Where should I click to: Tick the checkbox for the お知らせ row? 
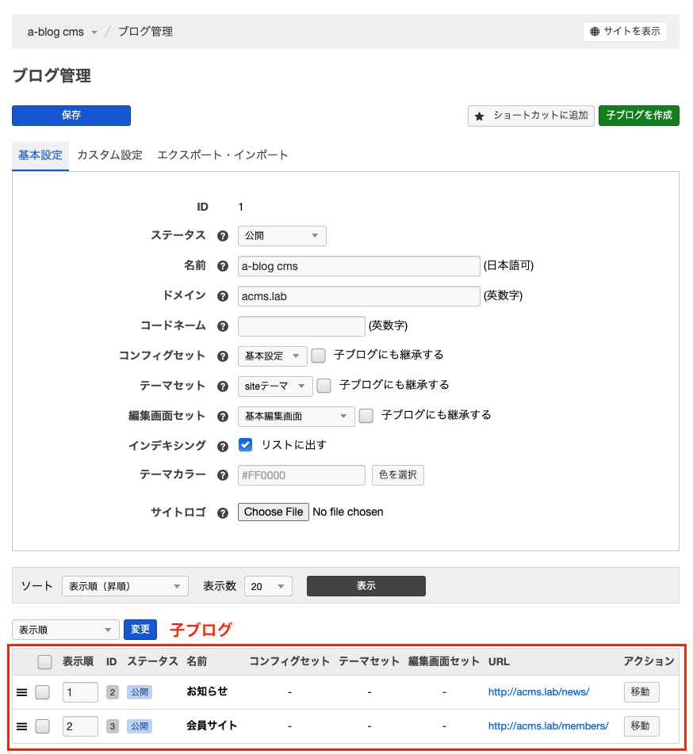click(43, 692)
